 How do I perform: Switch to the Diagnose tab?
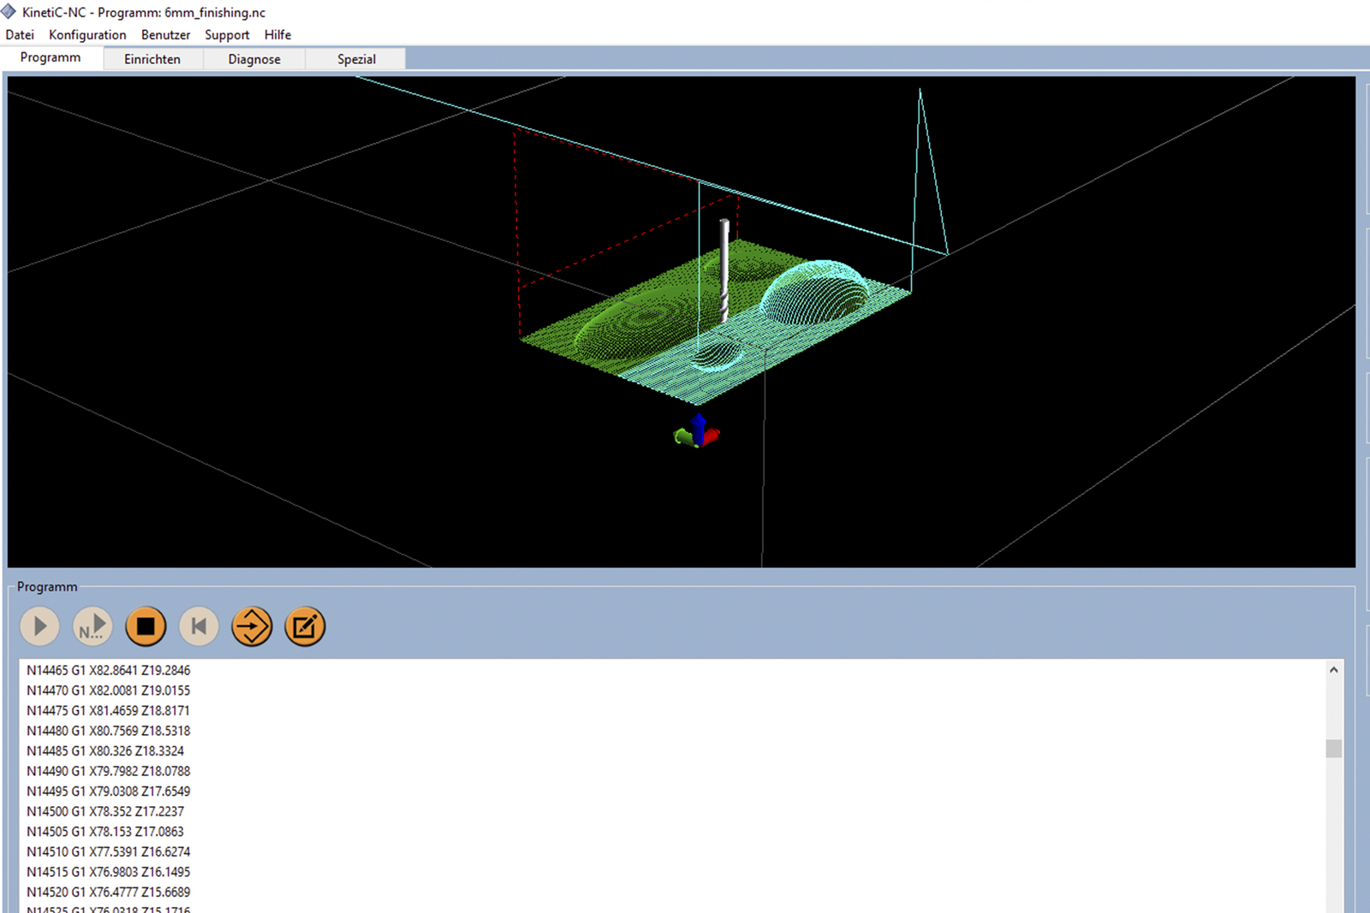tap(254, 59)
